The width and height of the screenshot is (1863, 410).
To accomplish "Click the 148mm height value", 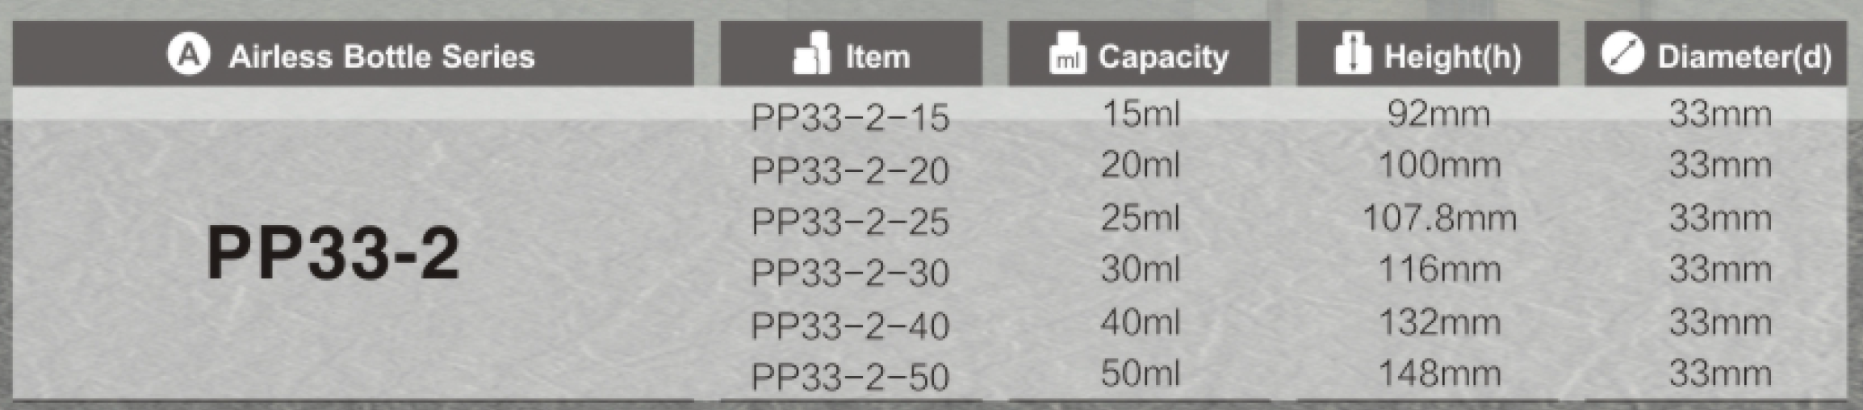I will [1439, 373].
